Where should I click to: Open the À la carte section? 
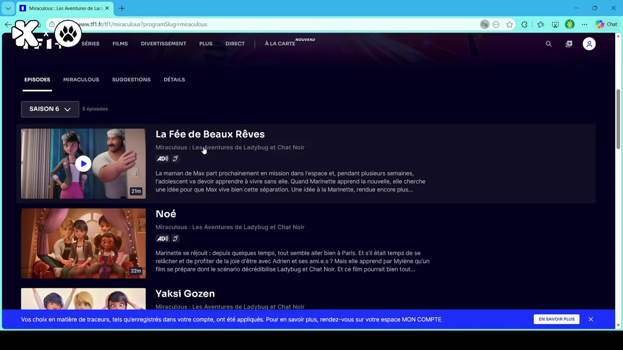(280, 44)
